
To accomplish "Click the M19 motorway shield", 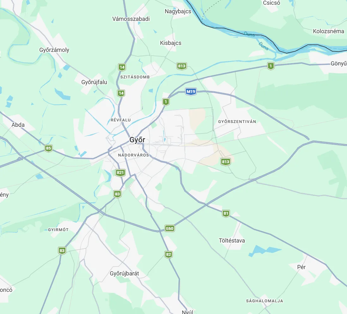I will 191,92.
